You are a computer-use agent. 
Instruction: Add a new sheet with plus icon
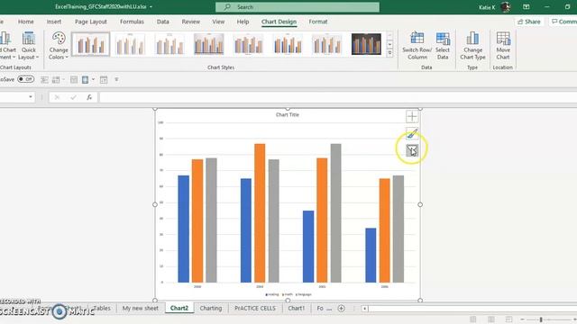tap(341, 308)
